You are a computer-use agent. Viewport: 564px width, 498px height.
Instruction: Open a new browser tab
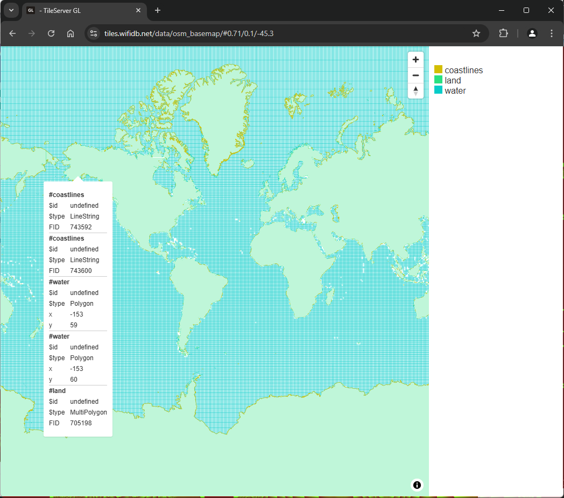click(157, 10)
